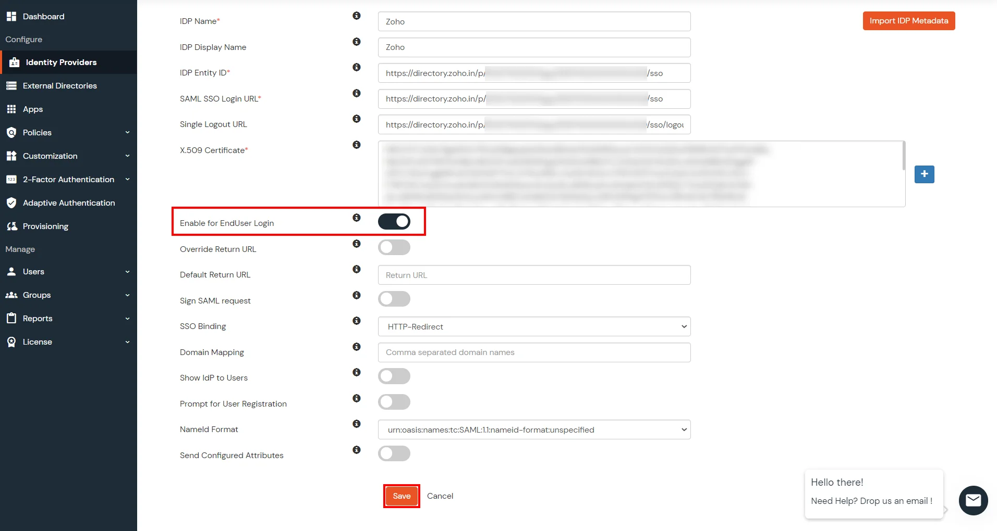Click the Customization icon
Image resolution: width=997 pixels, height=531 pixels.
(x=11, y=156)
